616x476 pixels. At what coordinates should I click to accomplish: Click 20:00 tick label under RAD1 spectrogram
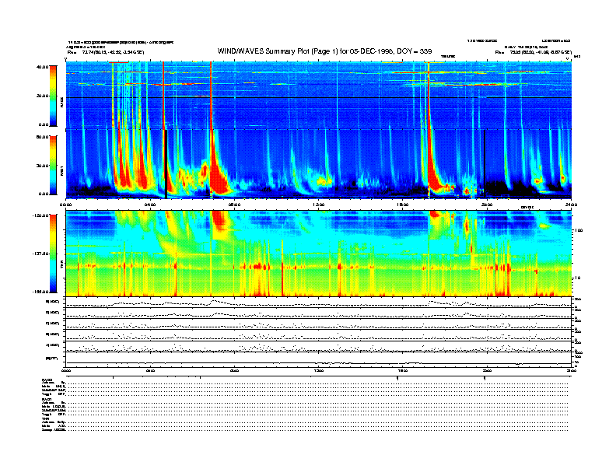point(487,205)
